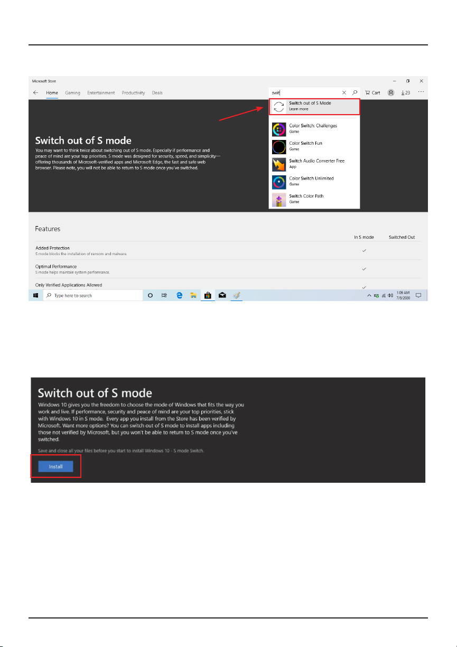Choose Color Switch Unlimited suggestion

click(x=314, y=181)
